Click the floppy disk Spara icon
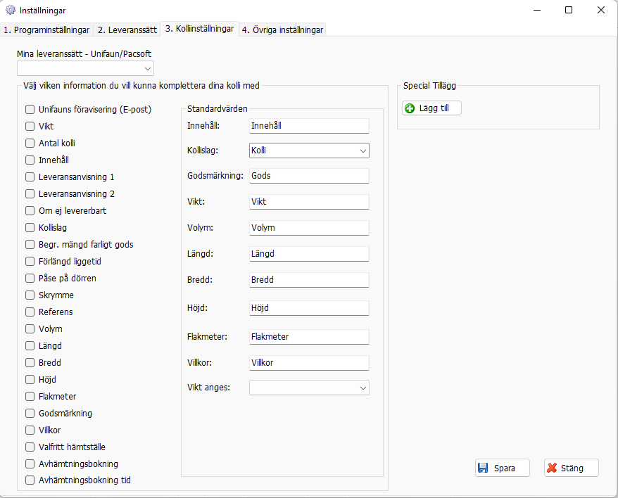 click(x=483, y=468)
